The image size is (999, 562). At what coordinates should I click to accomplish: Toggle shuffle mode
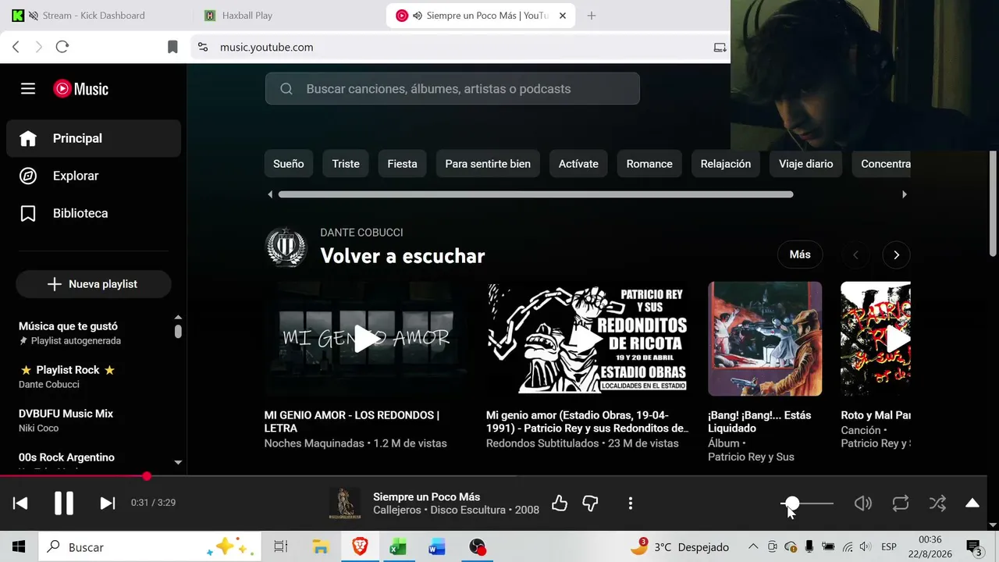(938, 503)
